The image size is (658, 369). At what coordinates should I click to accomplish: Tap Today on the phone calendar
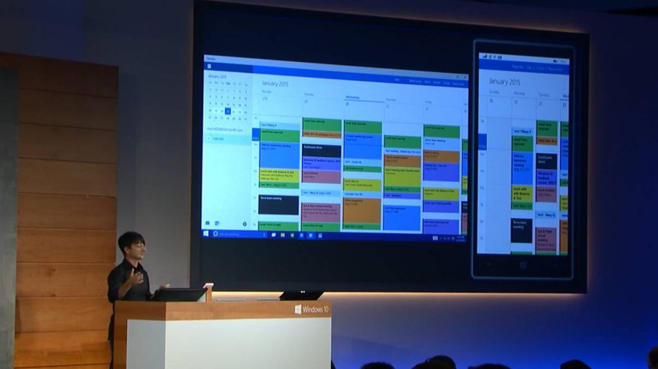click(x=540, y=67)
